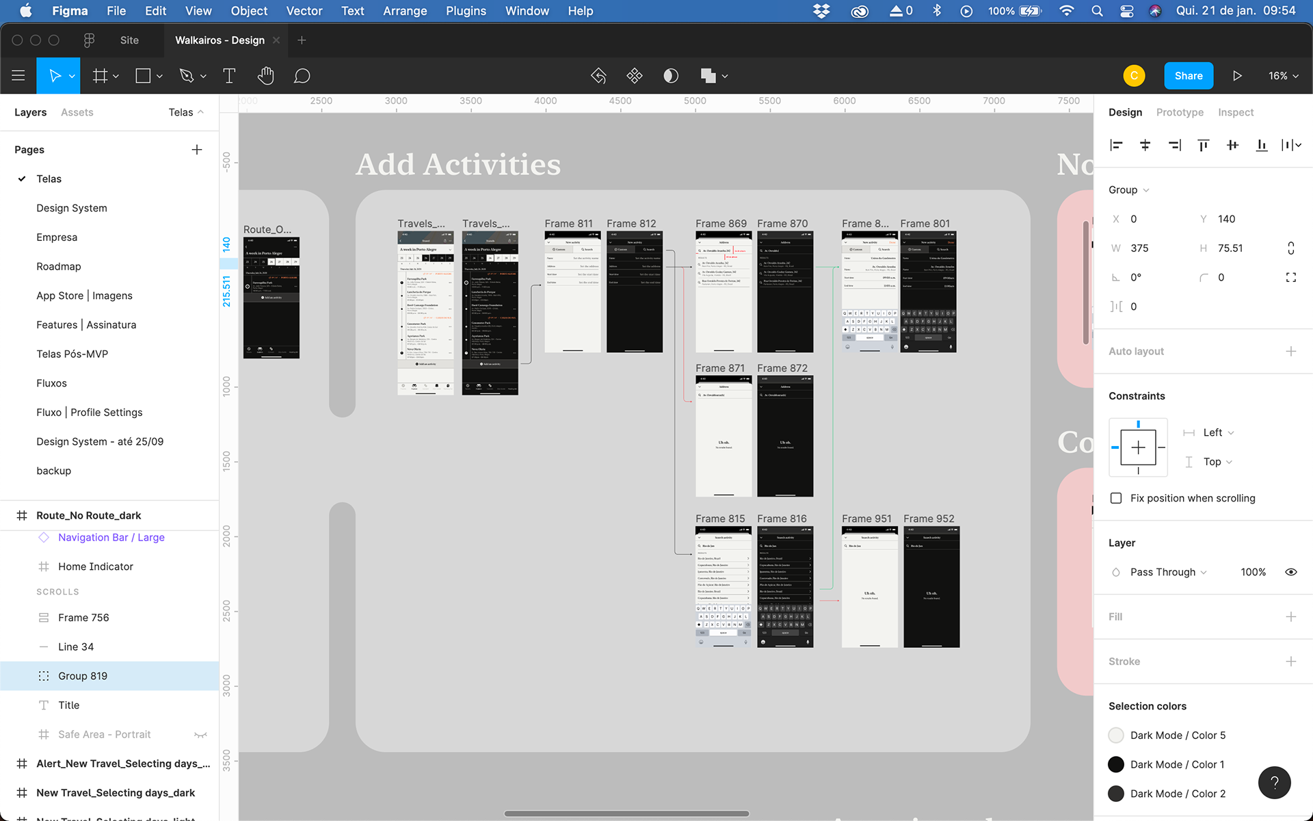Open Left horizontal constraint dropdown
1313x821 pixels.
coord(1218,432)
